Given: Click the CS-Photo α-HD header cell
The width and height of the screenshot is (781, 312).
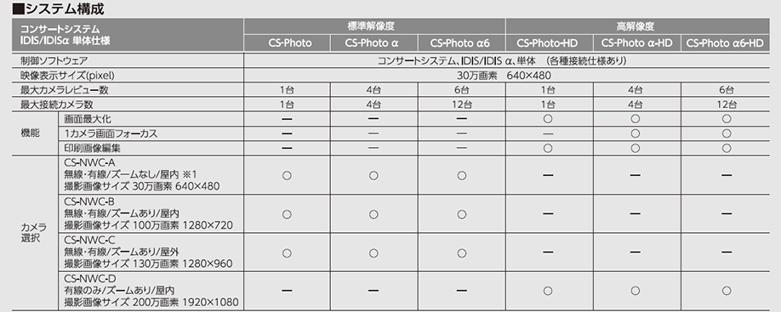Looking at the screenshot, I should pyautogui.click(x=636, y=43).
